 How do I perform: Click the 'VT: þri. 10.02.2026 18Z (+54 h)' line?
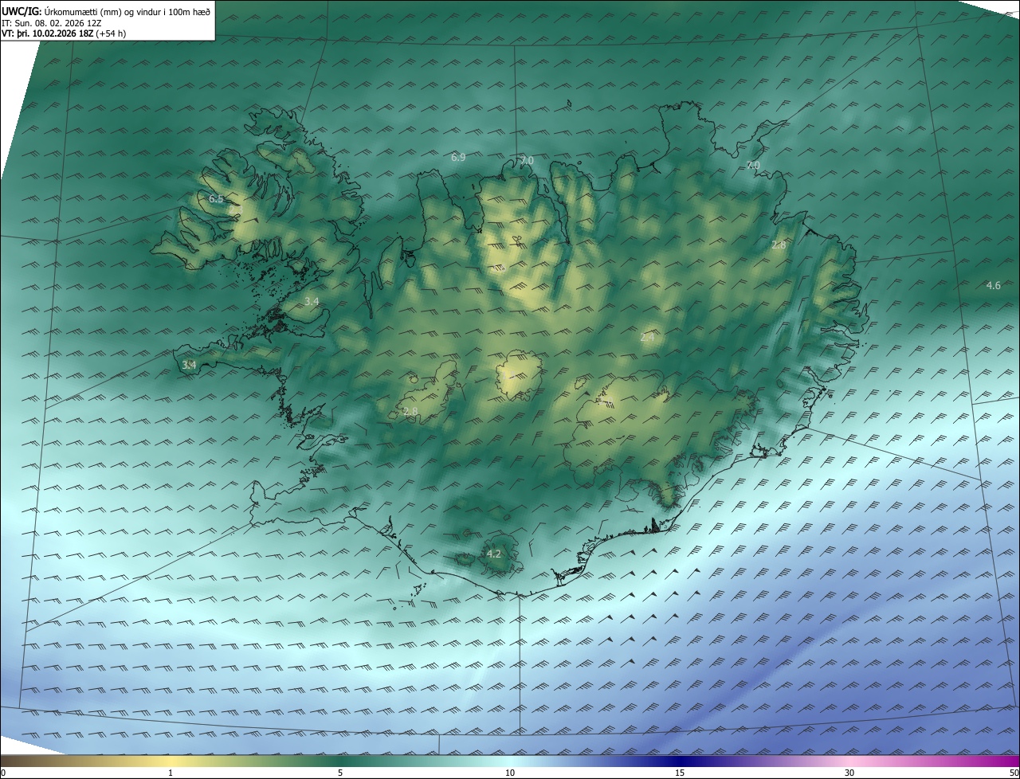(64, 33)
